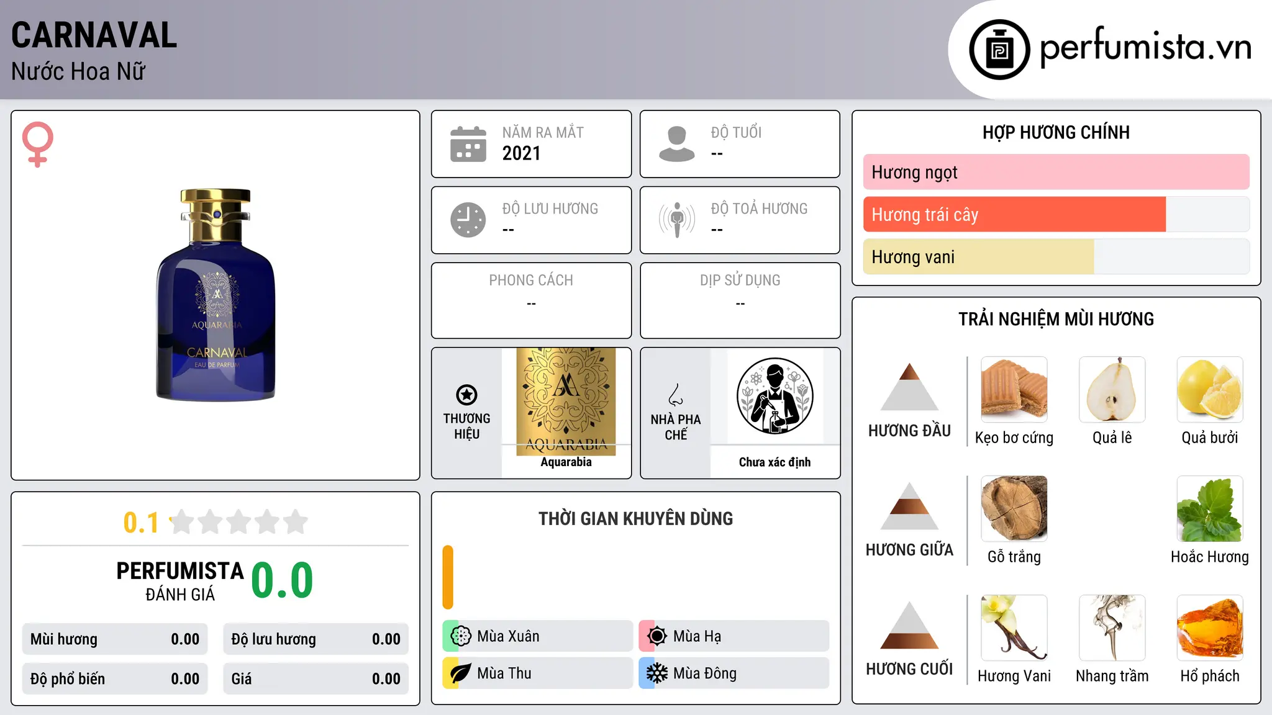Click the Hương Đầu top-note pyramid icon
This screenshot has height=715, width=1272.
[909, 387]
